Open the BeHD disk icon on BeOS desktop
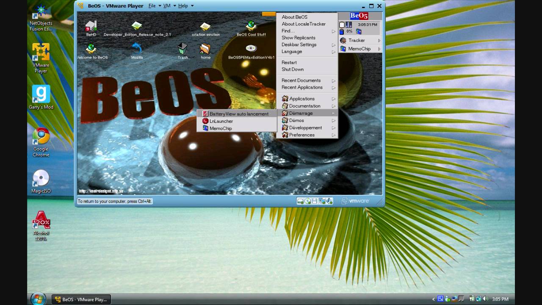 coord(91,26)
